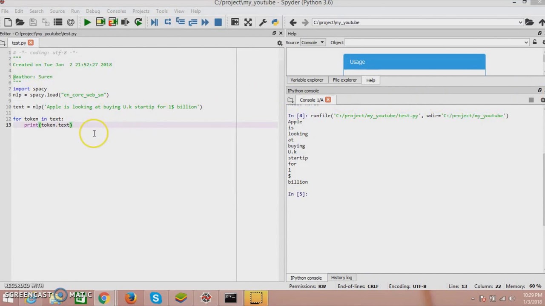This screenshot has height=306, width=545.
Task: Continue execution until next breakpoint icon
Action: (205, 22)
